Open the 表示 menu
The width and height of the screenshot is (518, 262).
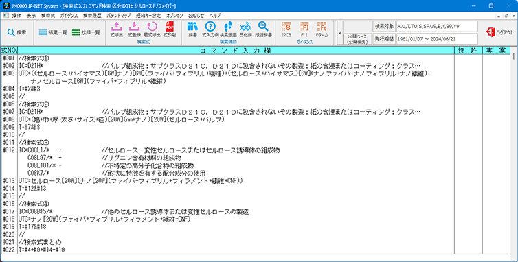(x=31, y=16)
